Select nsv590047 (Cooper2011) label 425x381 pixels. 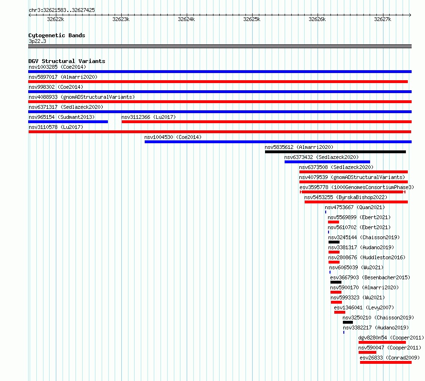point(390,348)
